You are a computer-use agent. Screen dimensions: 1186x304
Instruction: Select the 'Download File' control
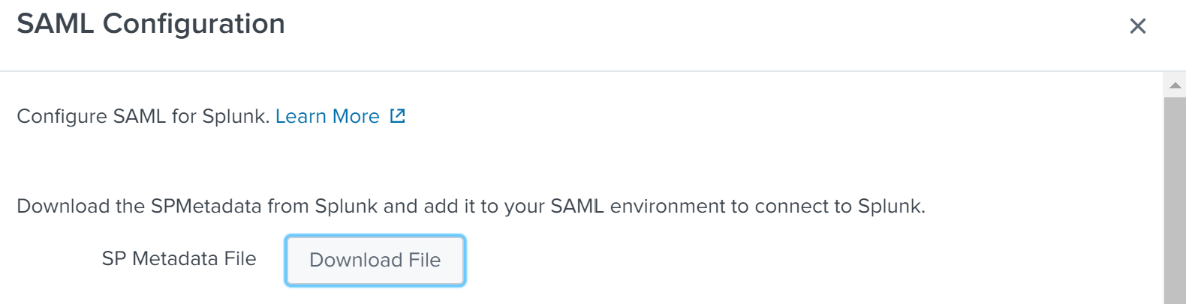(375, 260)
